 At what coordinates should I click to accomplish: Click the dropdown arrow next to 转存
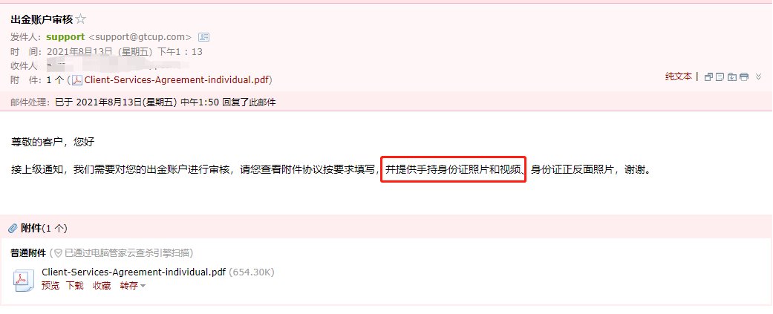pos(143,286)
